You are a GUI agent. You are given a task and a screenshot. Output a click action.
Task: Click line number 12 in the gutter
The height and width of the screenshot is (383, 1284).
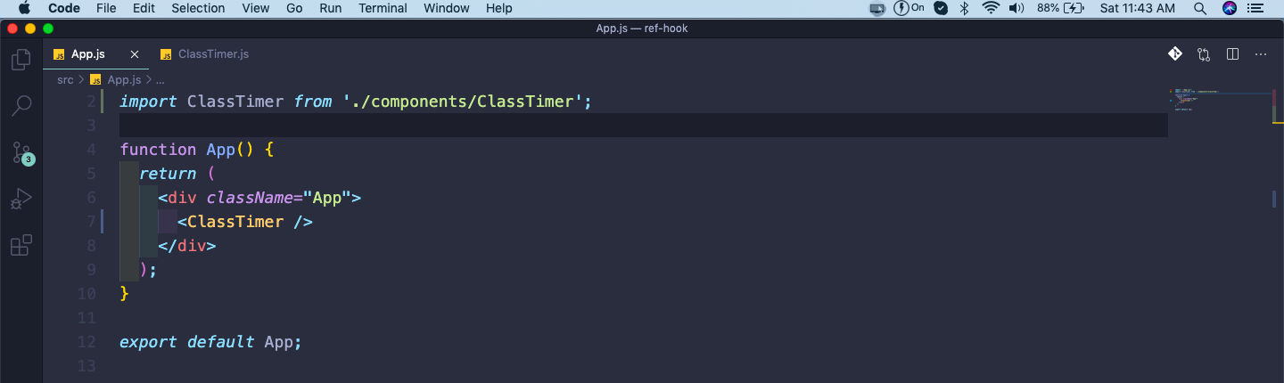pyautogui.click(x=86, y=341)
